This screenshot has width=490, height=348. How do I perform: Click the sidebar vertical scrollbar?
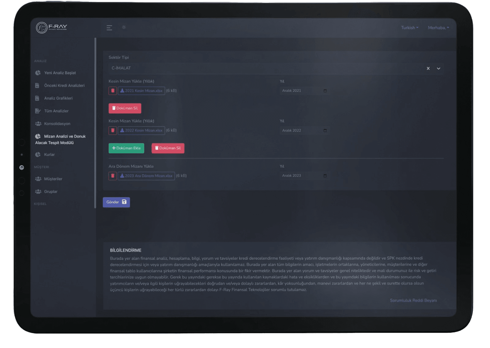95,123
